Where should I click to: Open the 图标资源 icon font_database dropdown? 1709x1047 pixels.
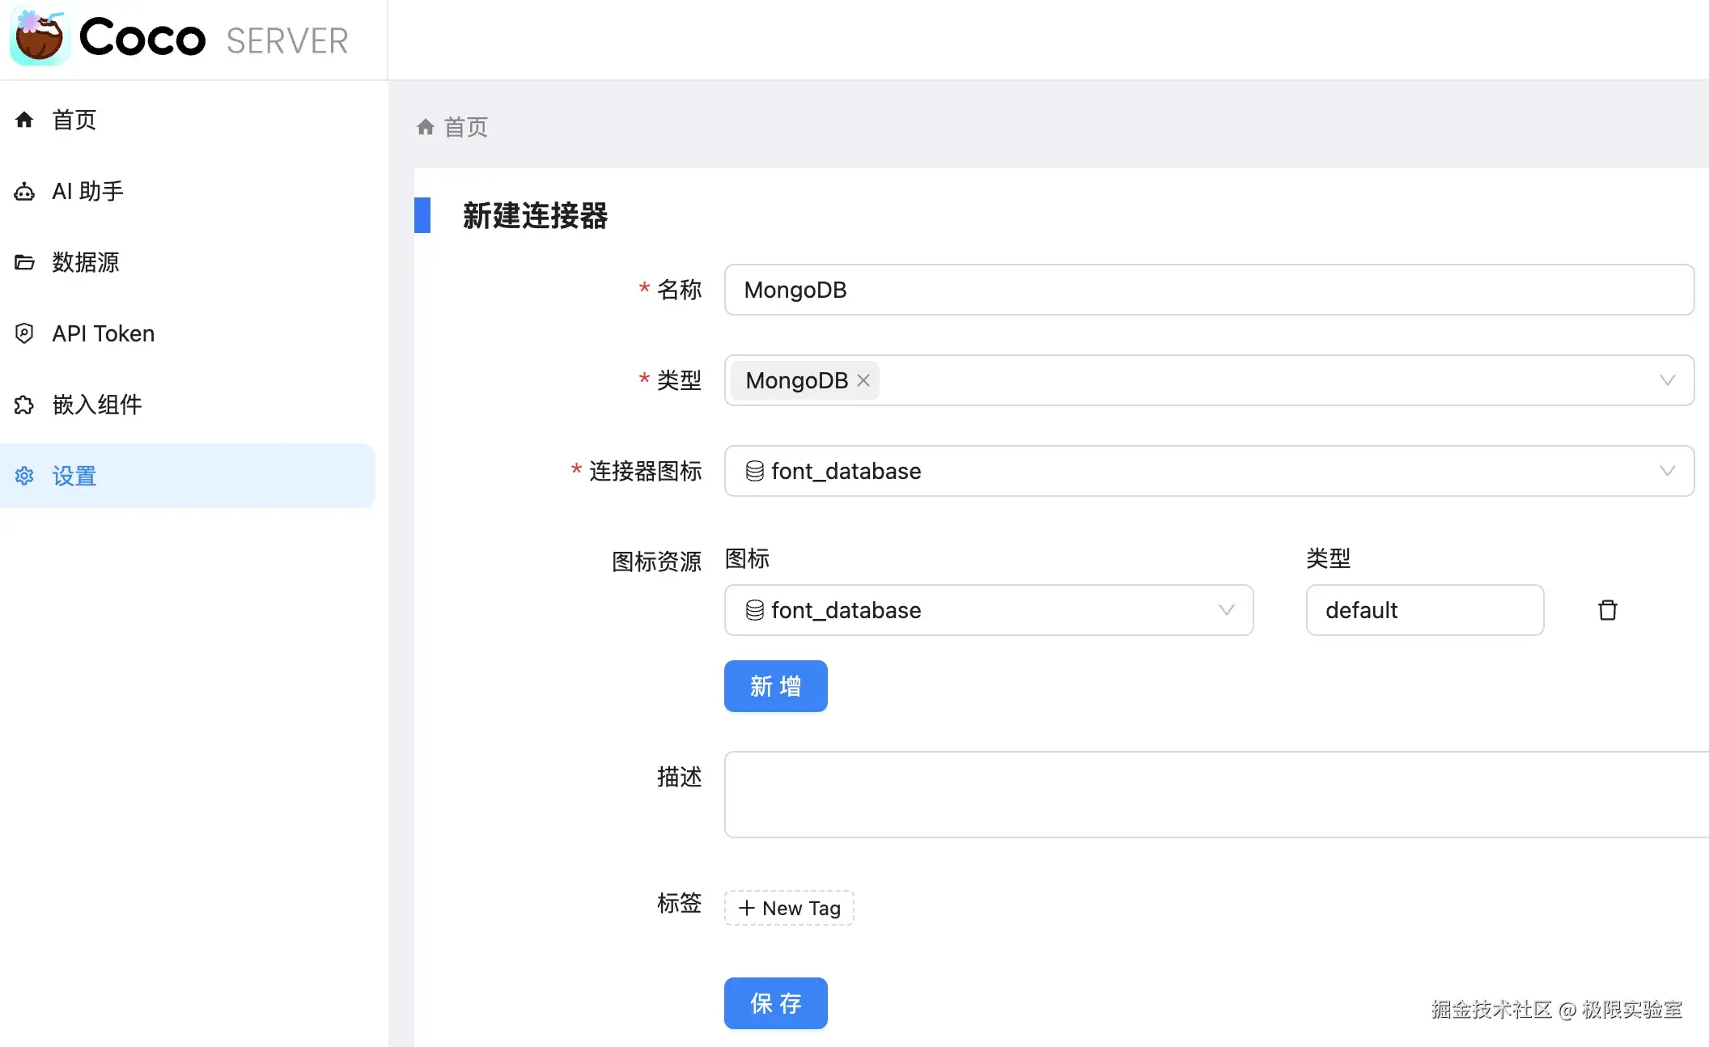(x=988, y=610)
